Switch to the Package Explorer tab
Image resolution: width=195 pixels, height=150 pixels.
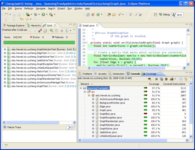pos(14,25)
